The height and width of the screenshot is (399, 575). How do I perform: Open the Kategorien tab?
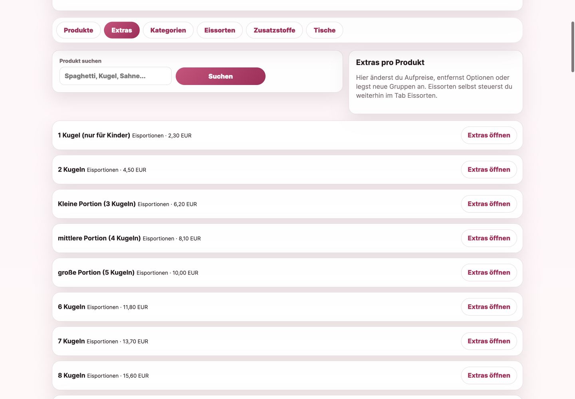(168, 30)
